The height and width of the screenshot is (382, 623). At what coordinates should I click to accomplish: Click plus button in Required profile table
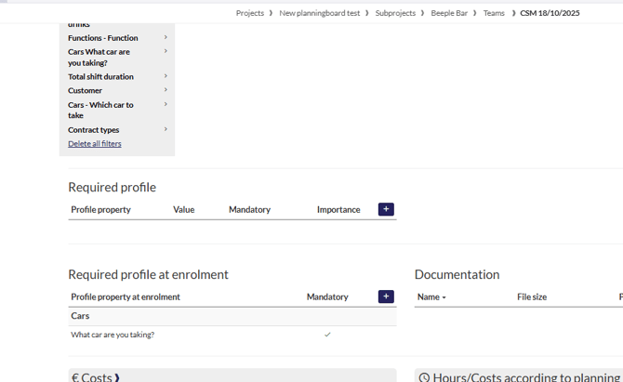pyautogui.click(x=386, y=209)
